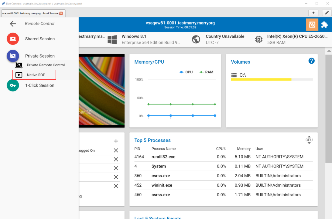Click the globe country icon
Screen dimensions: 332x219
[196, 39]
